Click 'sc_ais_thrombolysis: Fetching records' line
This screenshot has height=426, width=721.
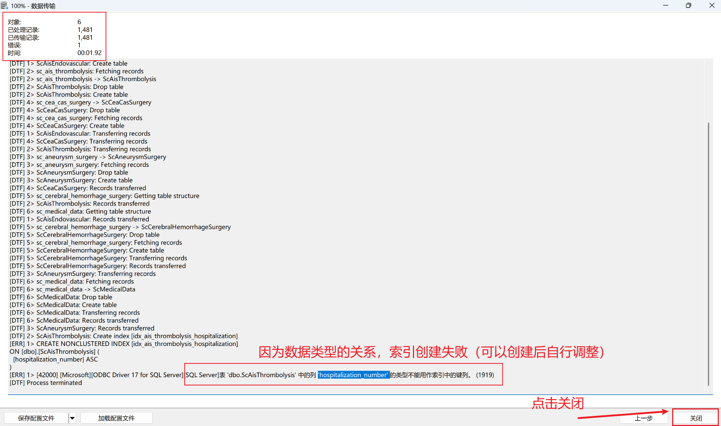[x=77, y=71]
